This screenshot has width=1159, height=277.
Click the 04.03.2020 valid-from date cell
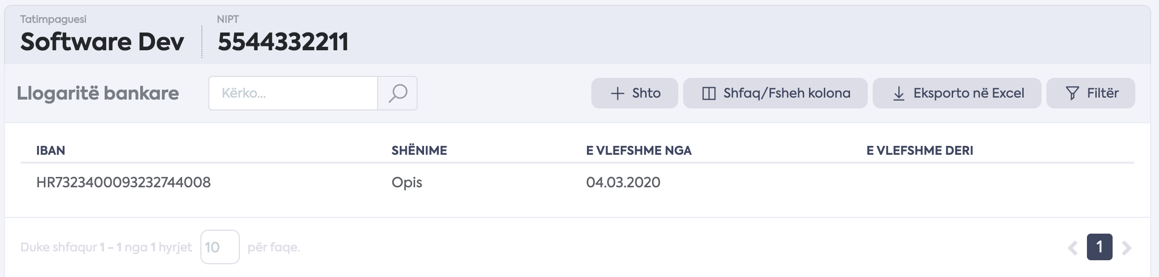(x=623, y=182)
